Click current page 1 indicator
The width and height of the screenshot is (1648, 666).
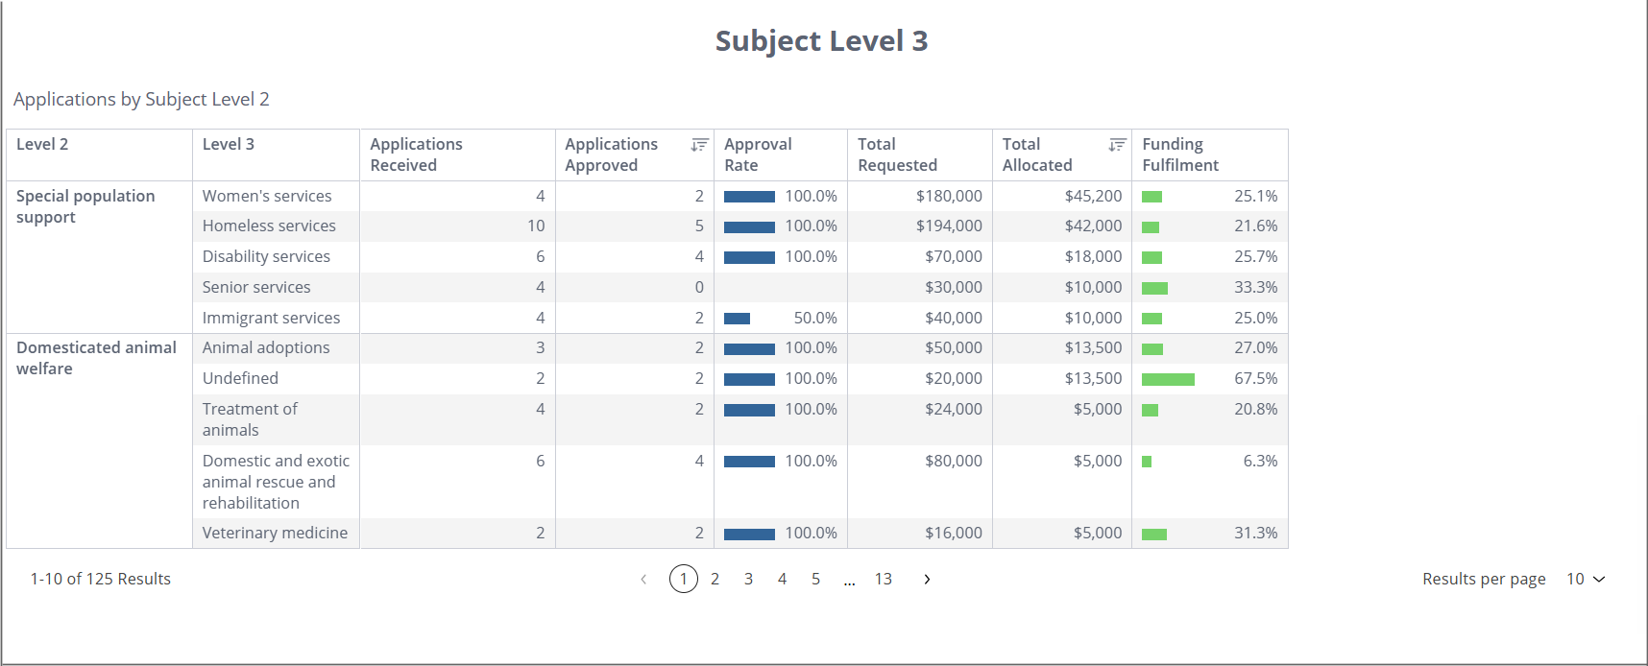684,580
